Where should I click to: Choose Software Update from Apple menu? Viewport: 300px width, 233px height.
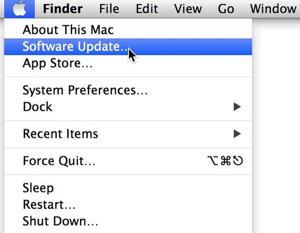point(75,47)
